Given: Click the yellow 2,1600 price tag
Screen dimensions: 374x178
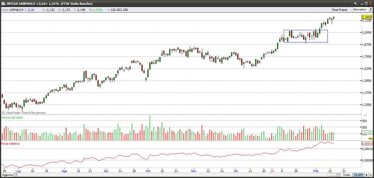Looking at the screenshot, I should point(367,17).
